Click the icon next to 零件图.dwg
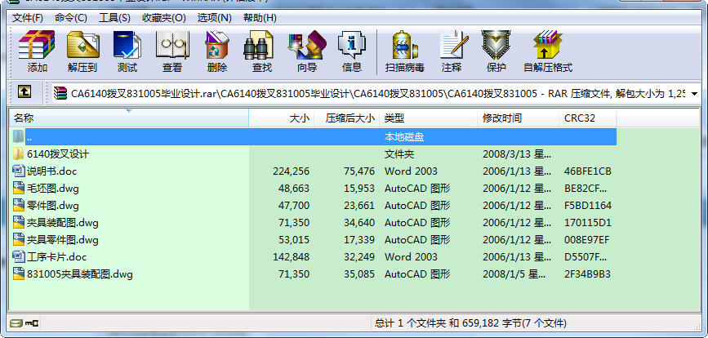The image size is (708, 338). (19, 205)
